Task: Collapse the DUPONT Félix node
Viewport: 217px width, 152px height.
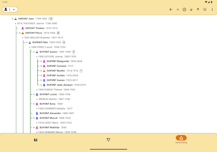Action: point(27,42)
